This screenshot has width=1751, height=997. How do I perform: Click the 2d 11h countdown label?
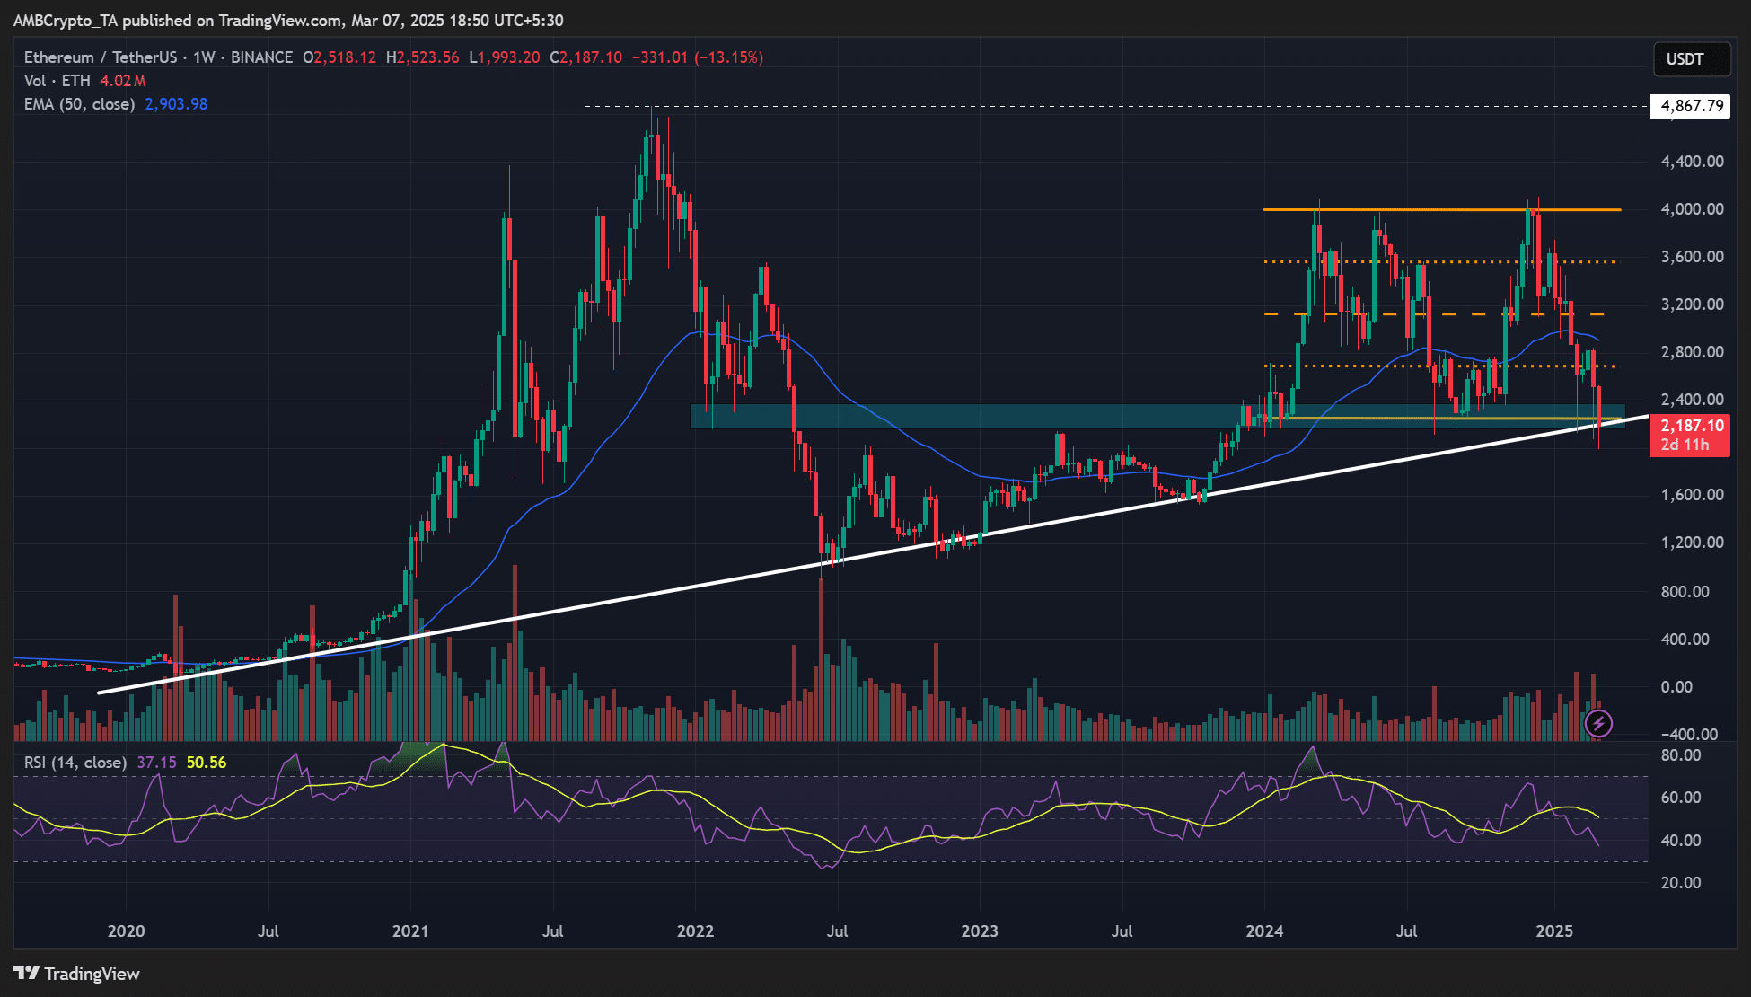1685,446
